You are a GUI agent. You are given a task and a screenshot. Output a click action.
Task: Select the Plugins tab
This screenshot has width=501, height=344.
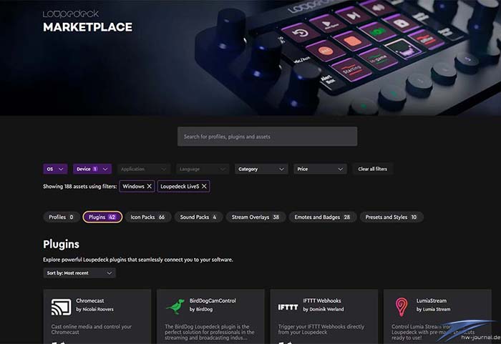102,217
